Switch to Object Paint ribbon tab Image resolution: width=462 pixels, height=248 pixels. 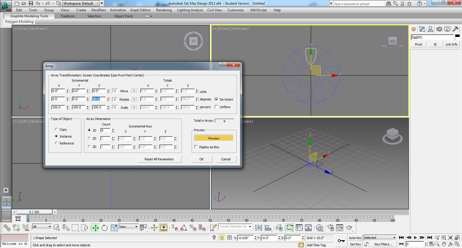click(123, 16)
